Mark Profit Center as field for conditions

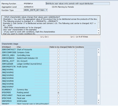pos(76,67)
